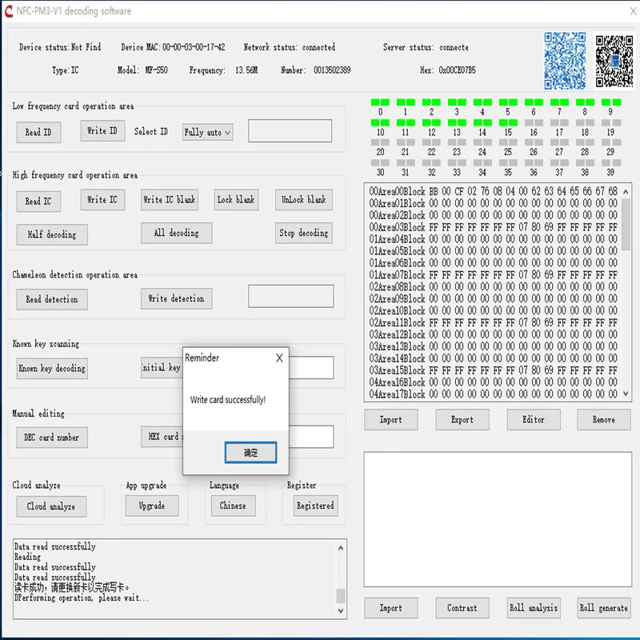Click DEC card number button
640x640 pixels.
coord(52,438)
